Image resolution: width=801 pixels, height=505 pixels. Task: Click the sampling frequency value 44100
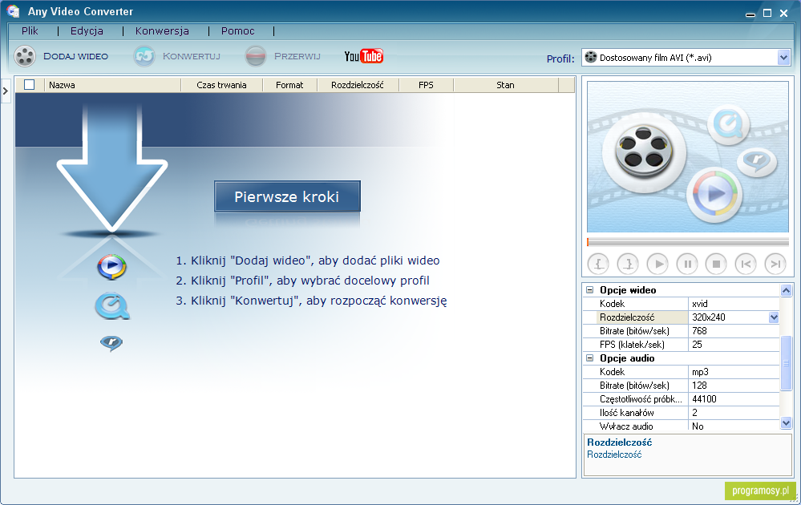point(734,399)
